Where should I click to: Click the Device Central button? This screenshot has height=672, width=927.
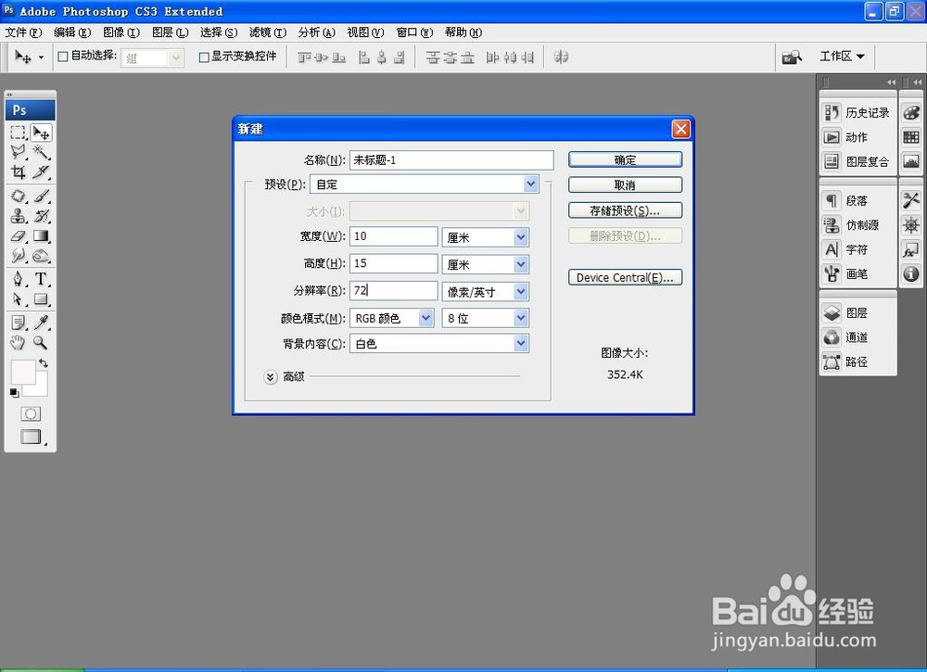pyautogui.click(x=625, y=277)
